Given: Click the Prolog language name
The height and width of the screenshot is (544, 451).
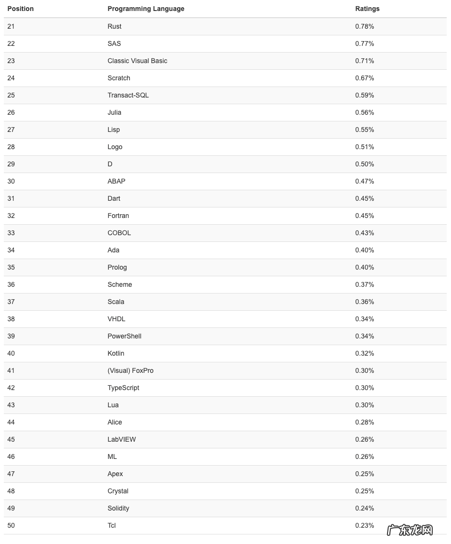Looking at the screenshot, I should pos(117,267).
